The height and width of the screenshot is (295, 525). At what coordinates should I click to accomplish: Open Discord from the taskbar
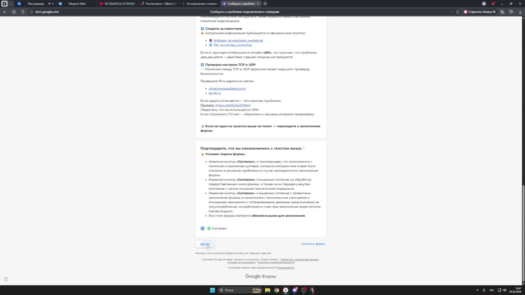pyautogui.click(x=294, y=290)
